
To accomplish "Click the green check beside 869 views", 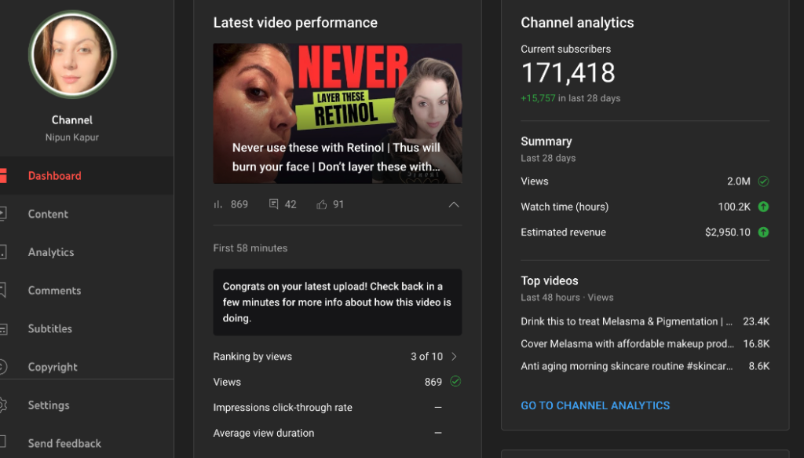I will coord(455,382).
